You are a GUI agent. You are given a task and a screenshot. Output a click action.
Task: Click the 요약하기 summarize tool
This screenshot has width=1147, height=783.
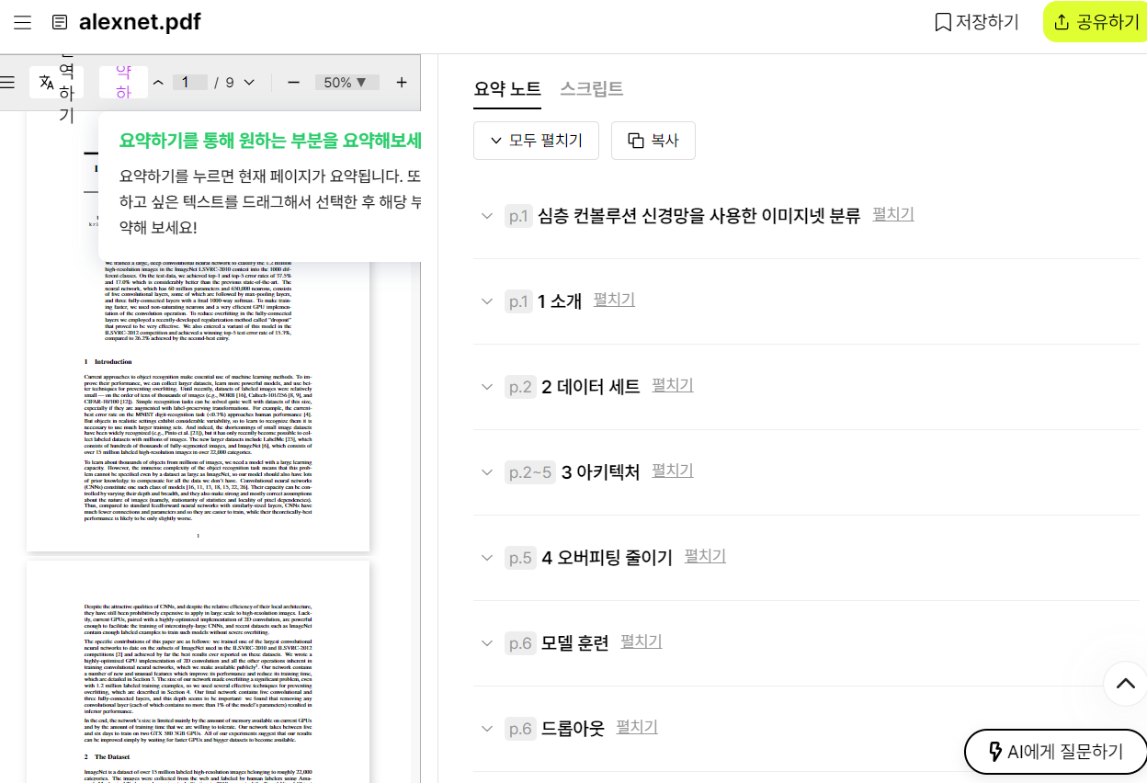(122, 81)
